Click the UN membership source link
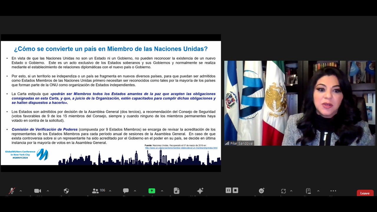This screenshot has width=377, height=212. (x=181, y=148)
